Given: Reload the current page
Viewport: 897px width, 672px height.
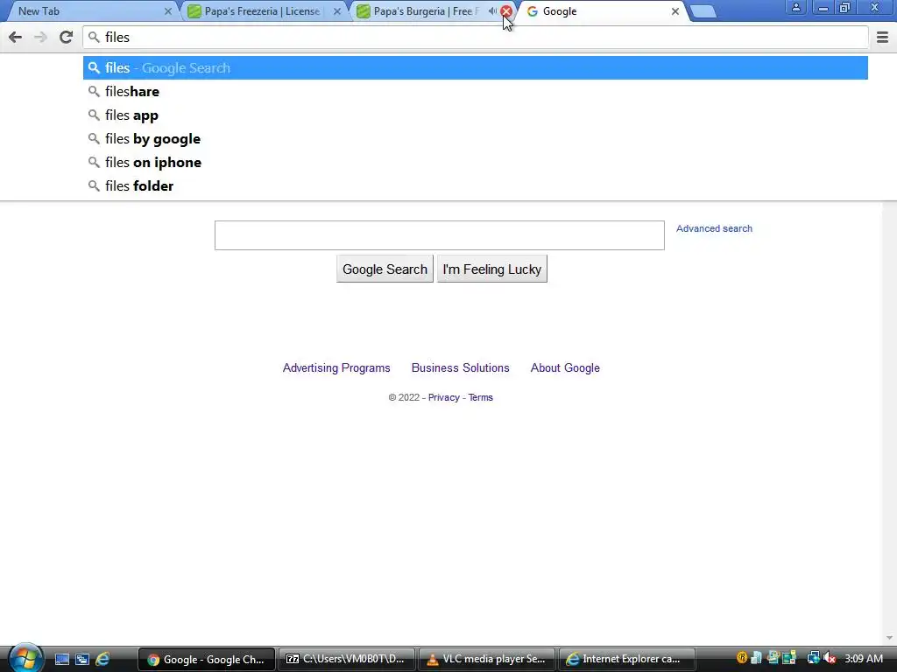Looking at the screenshot, I should coord(67,37).
